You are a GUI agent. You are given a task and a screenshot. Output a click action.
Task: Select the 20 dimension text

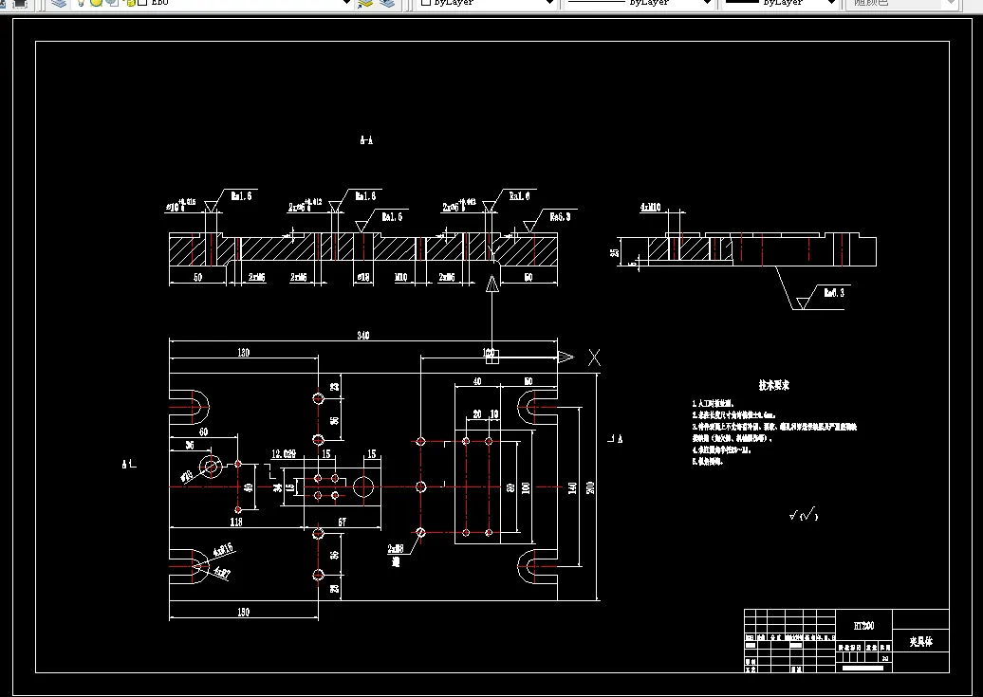[477, 414]
